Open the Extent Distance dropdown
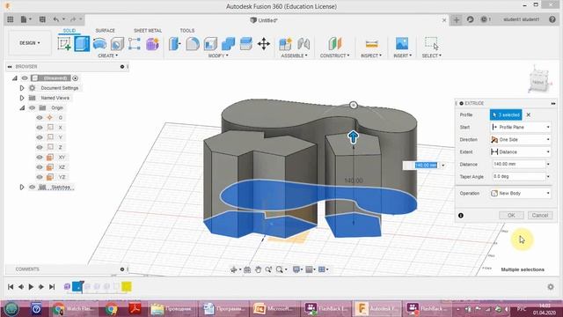563x317 pixels. coord(521,152)
